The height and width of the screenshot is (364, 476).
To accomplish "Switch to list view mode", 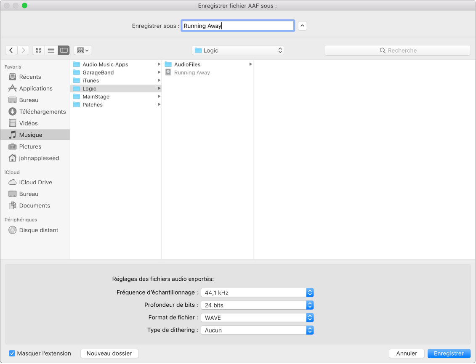I will coord(51,50).
